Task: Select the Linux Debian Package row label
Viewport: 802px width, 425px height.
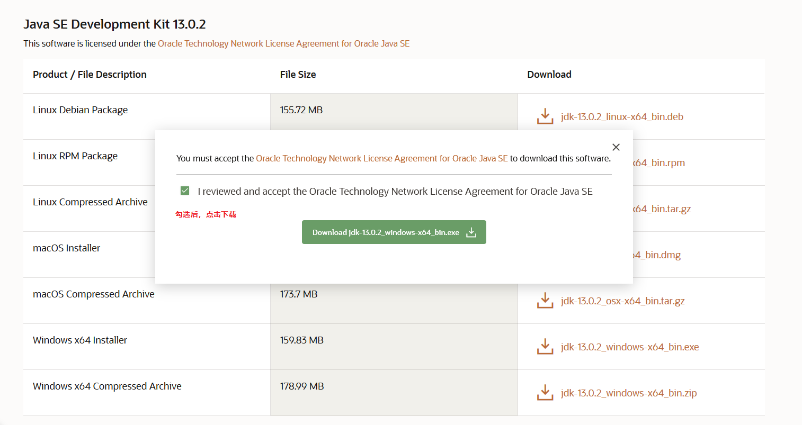Action: click(80, 110)
